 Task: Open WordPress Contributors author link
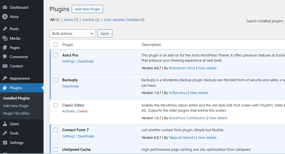[187, 118]
